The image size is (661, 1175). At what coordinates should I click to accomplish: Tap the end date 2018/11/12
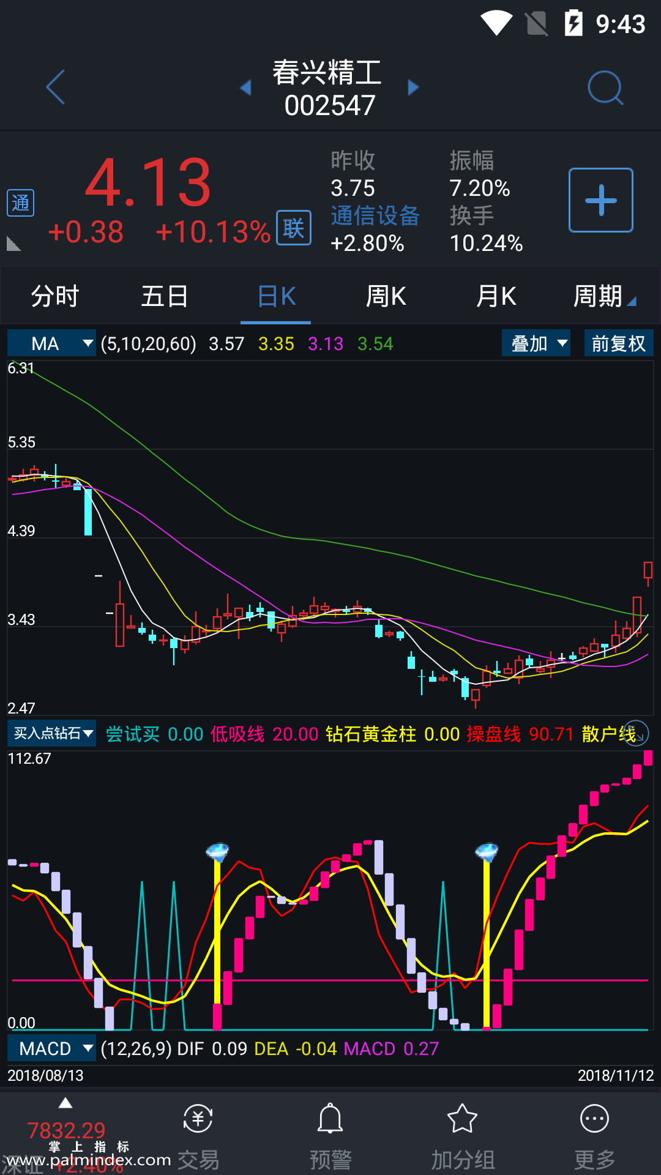coord(616,1075)
